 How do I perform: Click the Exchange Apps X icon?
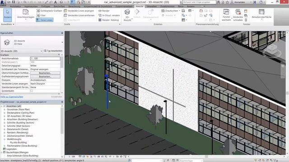pos(255,2)
